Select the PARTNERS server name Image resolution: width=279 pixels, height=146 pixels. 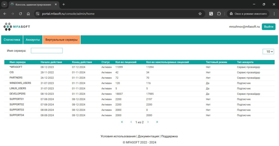16,78
